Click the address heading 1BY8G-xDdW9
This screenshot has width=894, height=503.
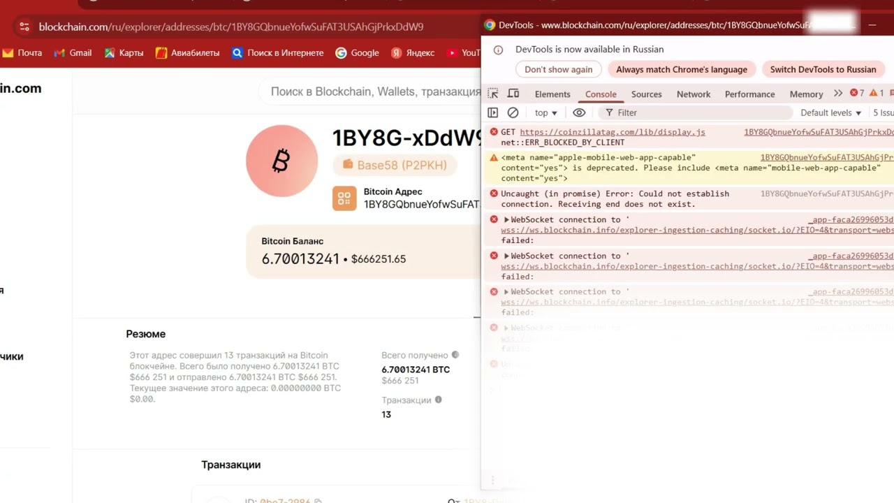point(407,138)
